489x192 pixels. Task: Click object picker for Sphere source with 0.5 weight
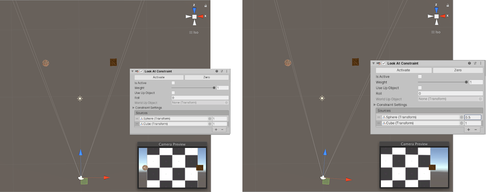461,117
